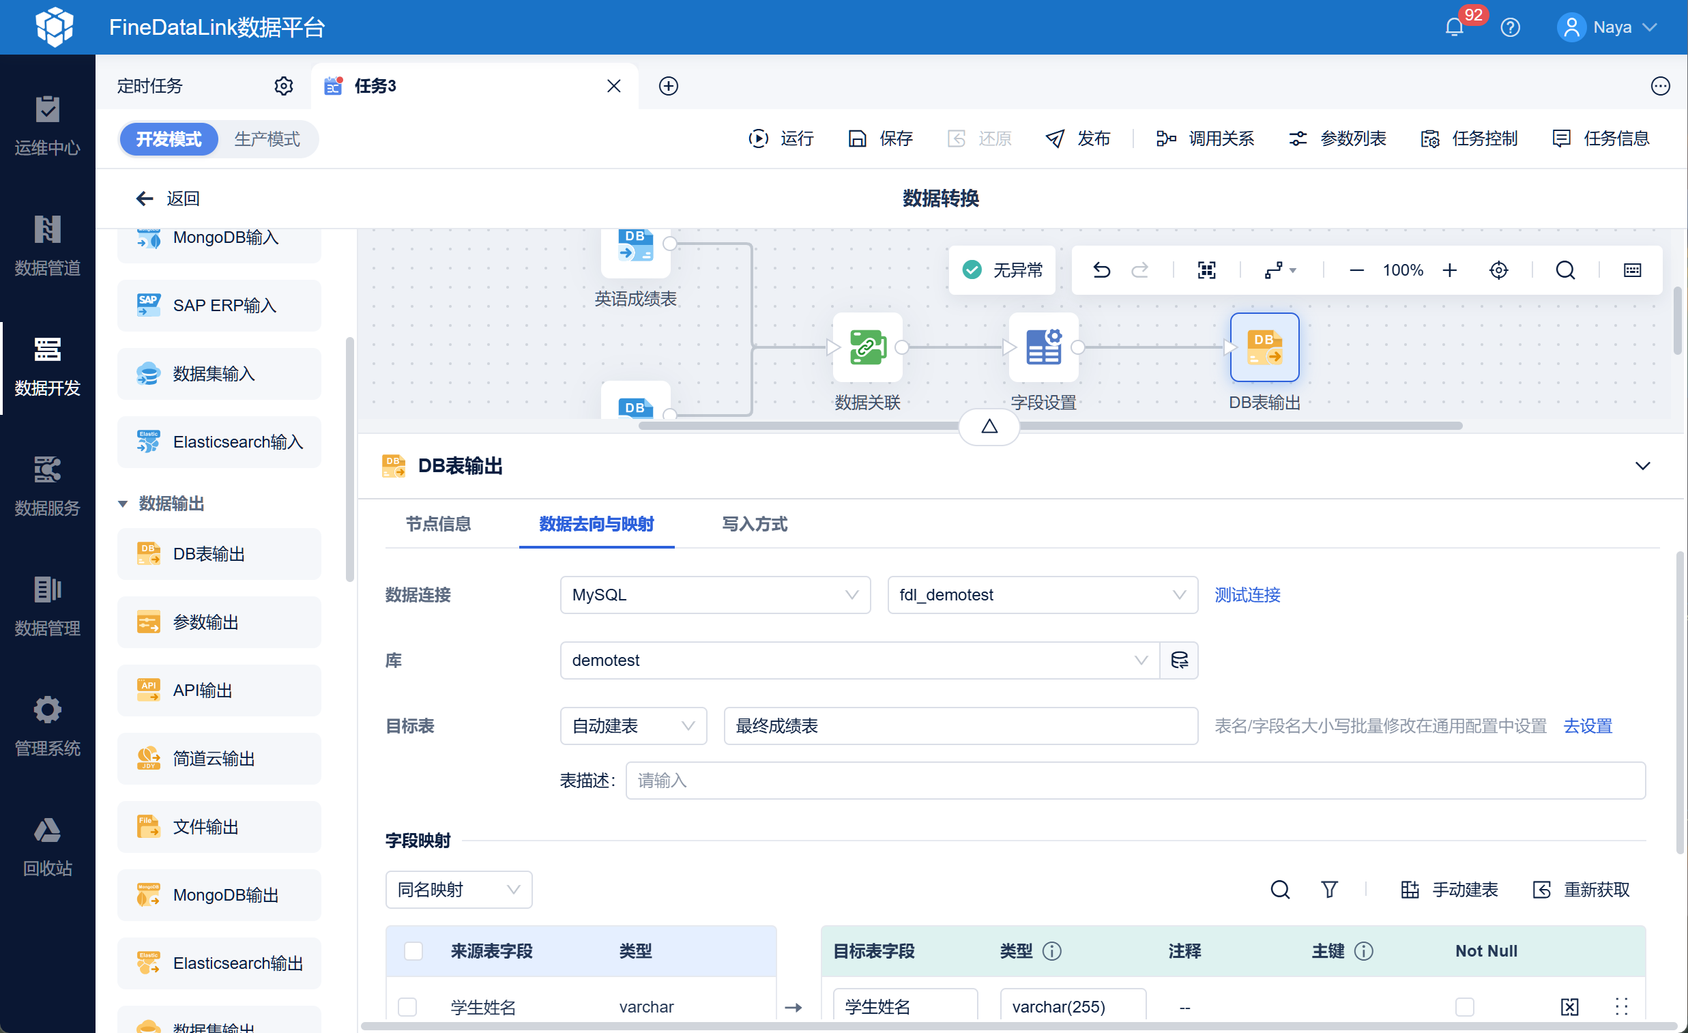Open 数据服务 in the sidebar
Image resolution: width=1688 pixels, height=1033 pixels.
pos(47,487)
